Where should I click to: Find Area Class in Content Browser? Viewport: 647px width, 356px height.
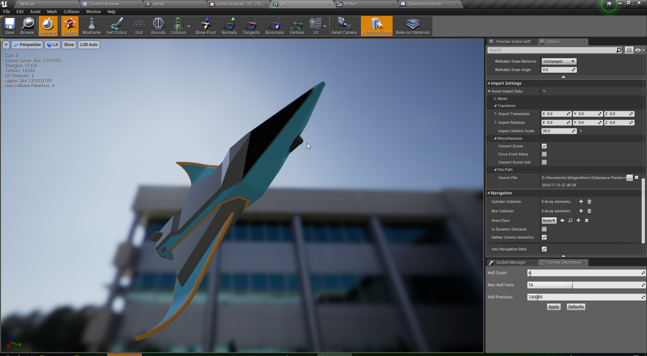click(x=570, y=220)
